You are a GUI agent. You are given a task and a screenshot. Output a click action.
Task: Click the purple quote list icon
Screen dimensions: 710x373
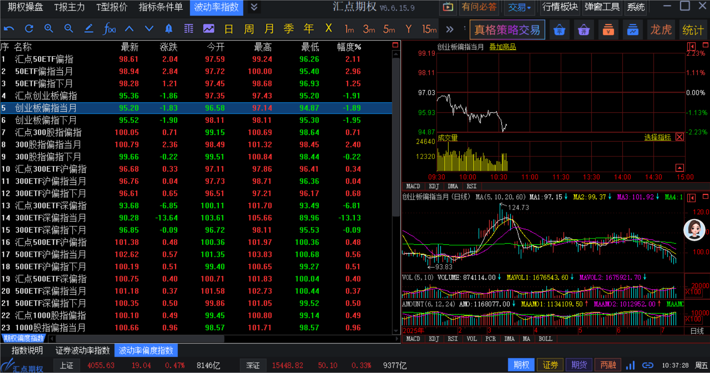click(x=189, y=29)
